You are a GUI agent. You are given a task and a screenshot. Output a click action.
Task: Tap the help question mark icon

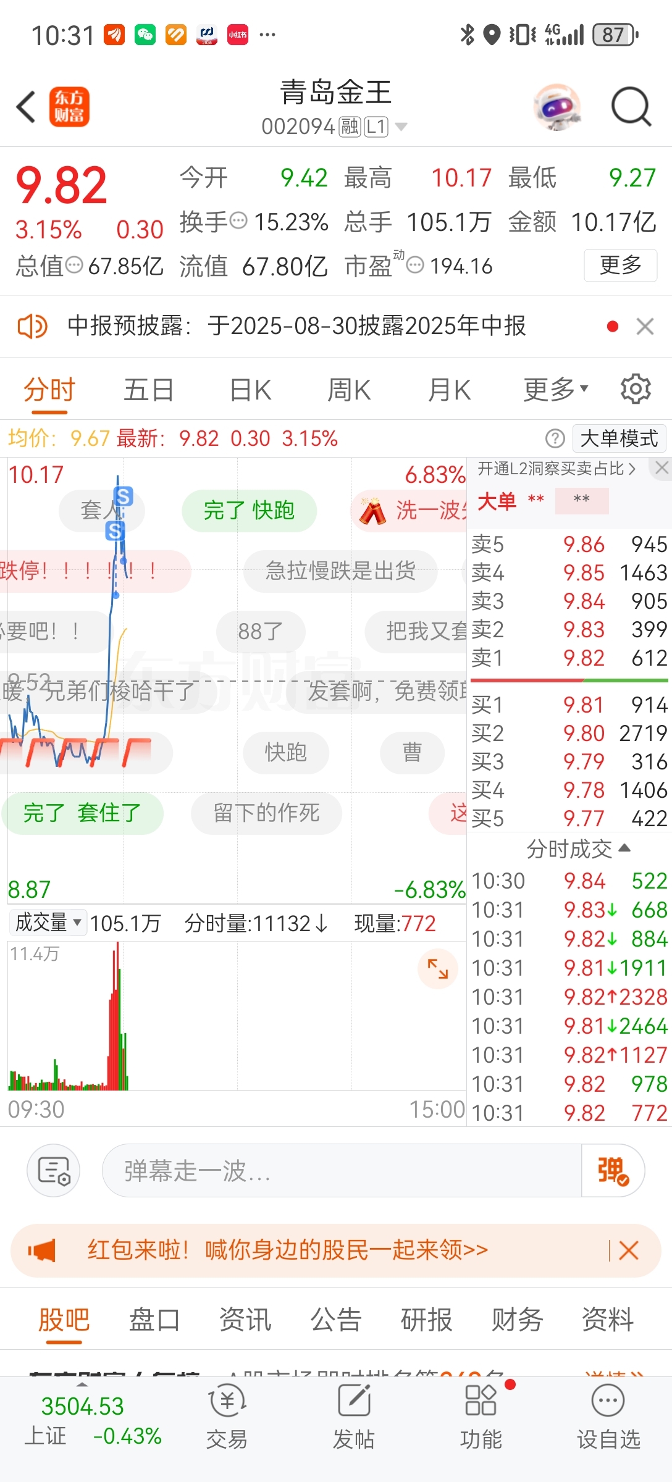(x=555, y=438)
